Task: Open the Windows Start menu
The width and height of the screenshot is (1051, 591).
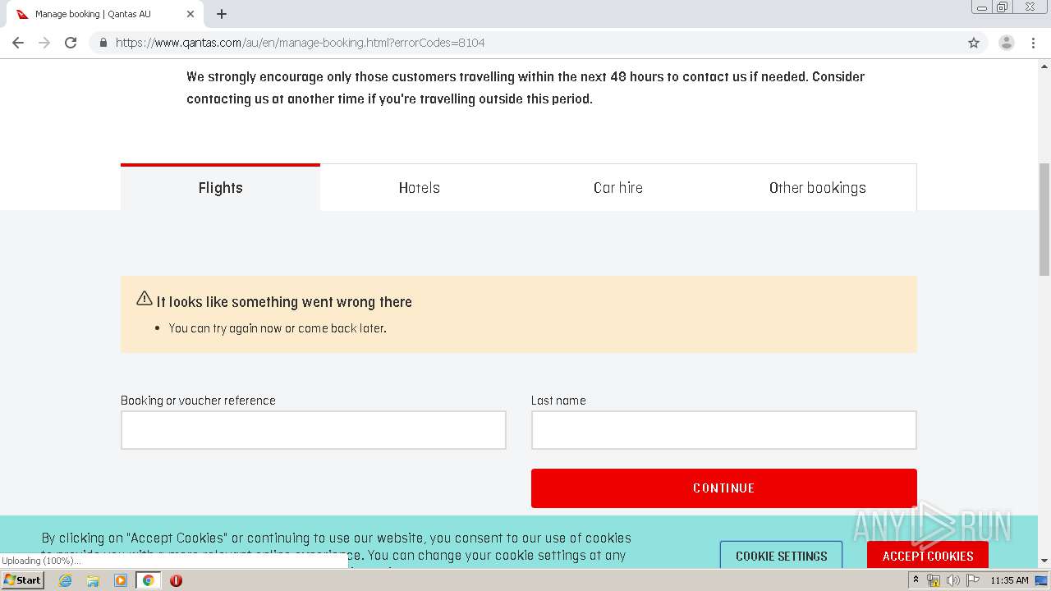Action: point(22,580)
